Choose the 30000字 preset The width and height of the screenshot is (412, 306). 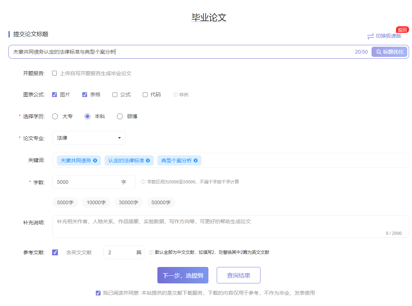tap(129, 202)
